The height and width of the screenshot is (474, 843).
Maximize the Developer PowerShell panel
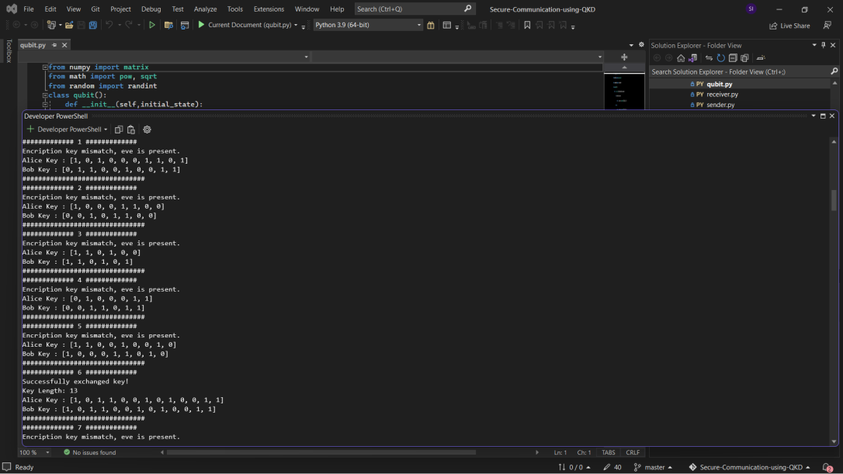823,116
